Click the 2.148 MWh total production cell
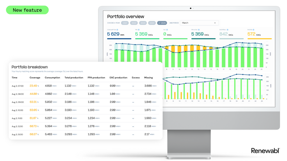The width and height of the screenshot is (287, 161). coord(71,94)
